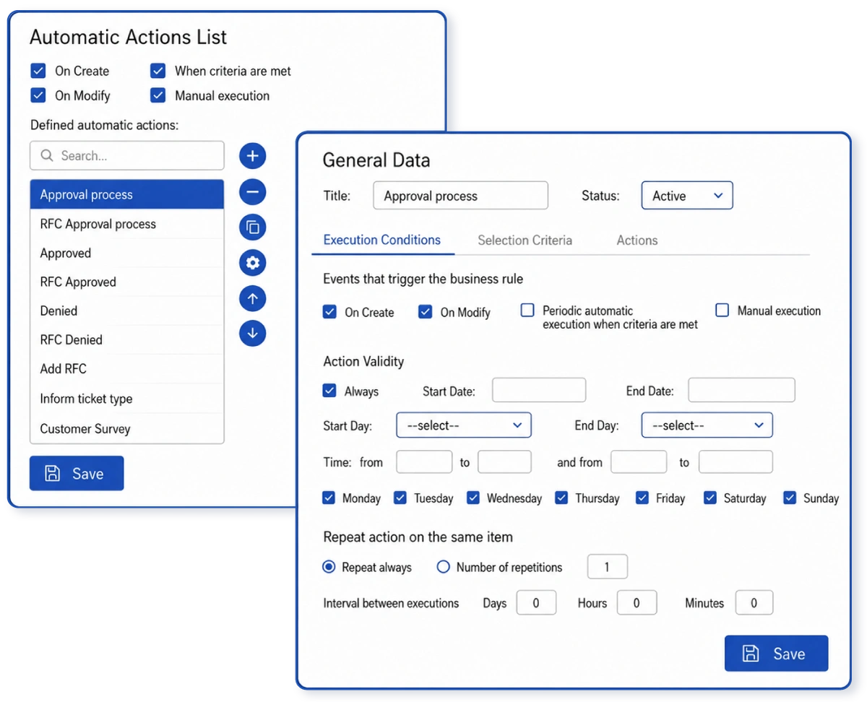
Task: Toggle On Create trigger in General Data
Action: 329,312
